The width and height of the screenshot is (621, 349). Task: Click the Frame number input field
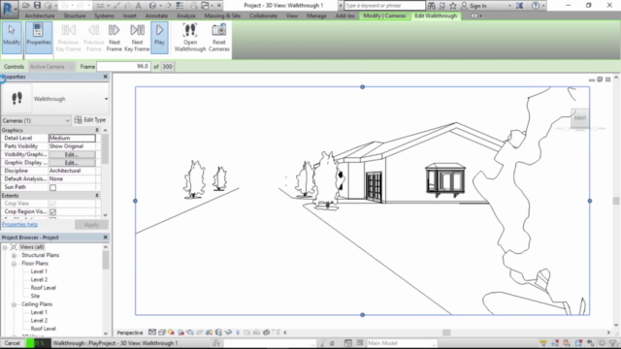click(x=123, y=67)
